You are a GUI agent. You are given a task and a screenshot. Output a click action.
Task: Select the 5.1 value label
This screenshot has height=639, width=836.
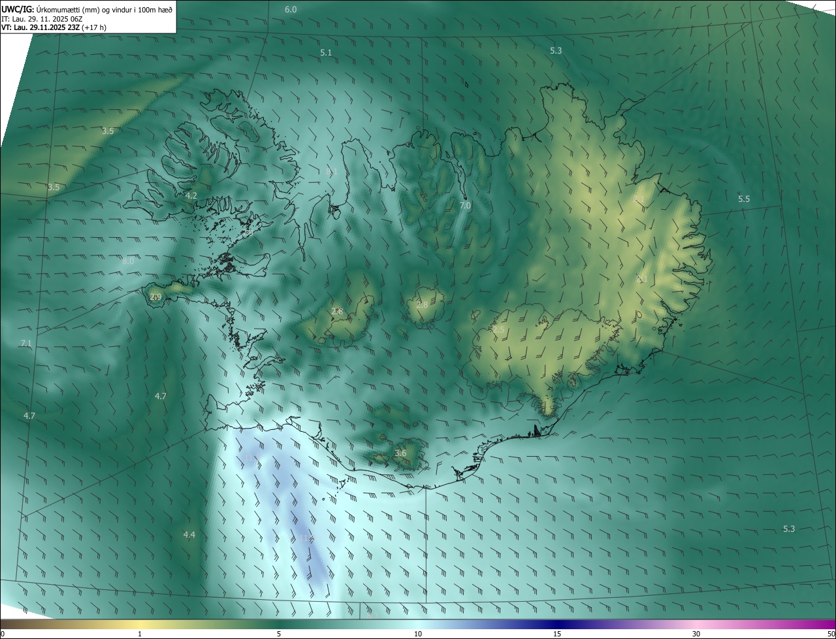tap(326, 52)
